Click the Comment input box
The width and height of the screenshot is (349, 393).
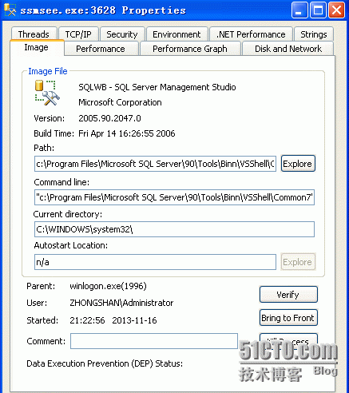(154, 341)
